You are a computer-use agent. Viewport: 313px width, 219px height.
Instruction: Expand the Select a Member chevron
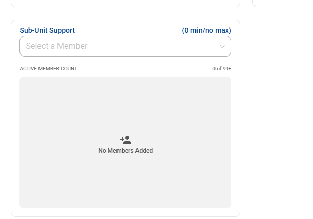(x=222, y=46)
